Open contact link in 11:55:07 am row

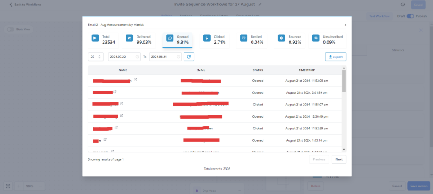(121, 104)
